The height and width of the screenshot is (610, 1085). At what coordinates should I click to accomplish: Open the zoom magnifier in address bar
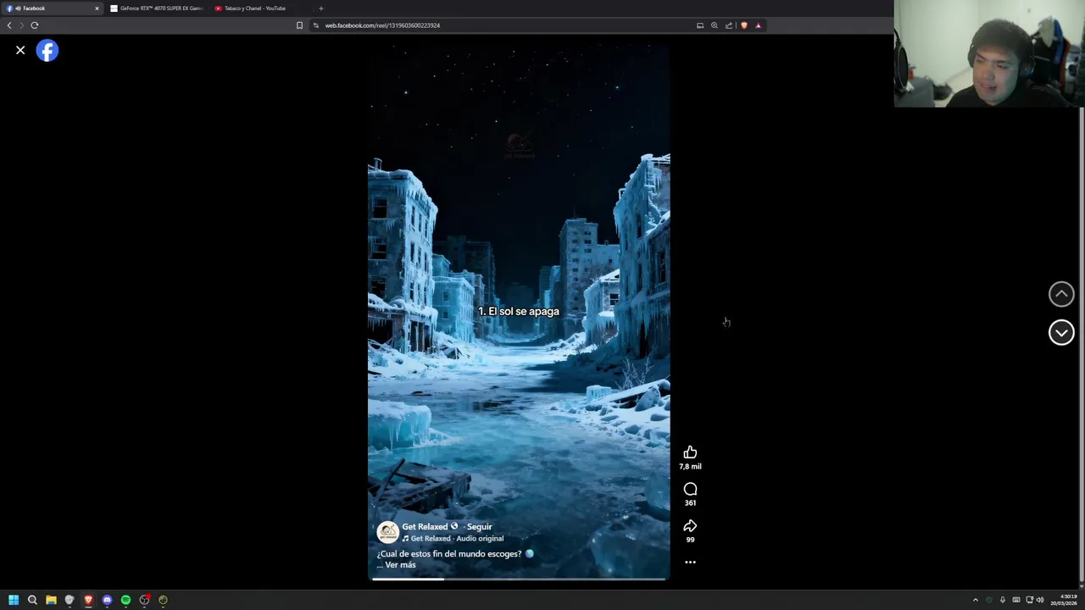pos(715,25)
